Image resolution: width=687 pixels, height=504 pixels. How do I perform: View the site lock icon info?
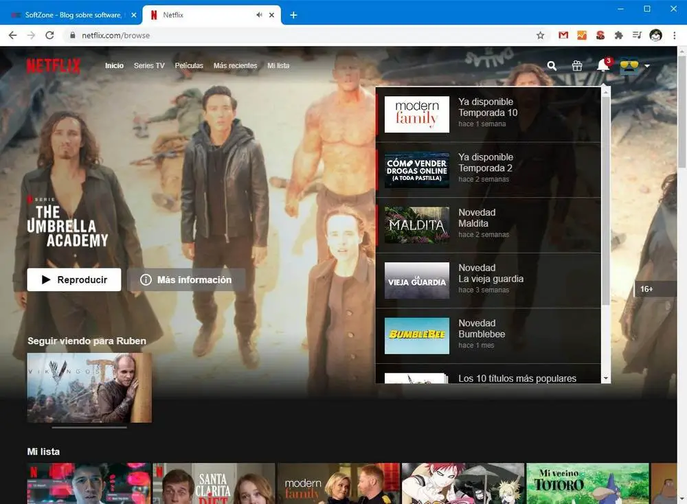(x=72, y=36)
